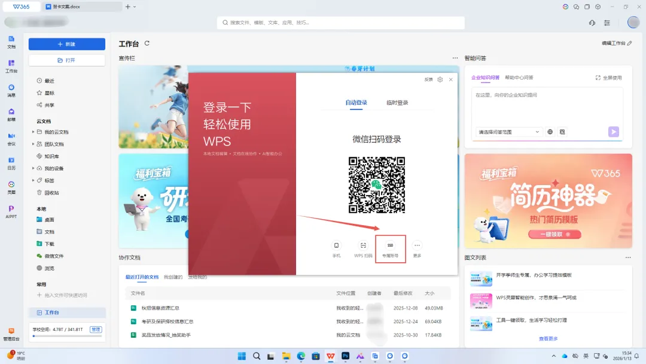Open 消息 in the left icon rail

11,90
